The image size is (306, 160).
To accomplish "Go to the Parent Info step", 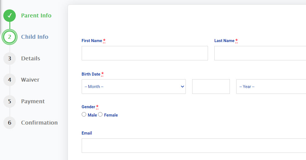I will (36, 16).
